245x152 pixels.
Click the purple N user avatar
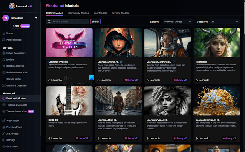pyautogui.click(x=6, y=18)
